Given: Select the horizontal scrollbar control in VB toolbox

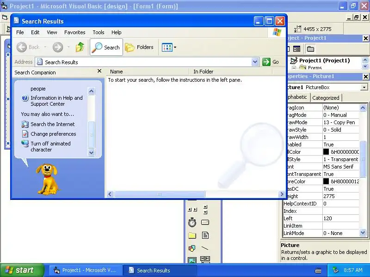Looking at the screenshot, I should coord(192,210).
